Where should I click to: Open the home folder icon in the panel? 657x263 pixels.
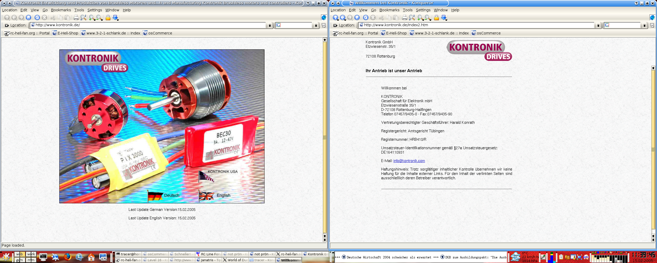click(x=91, y=257)
